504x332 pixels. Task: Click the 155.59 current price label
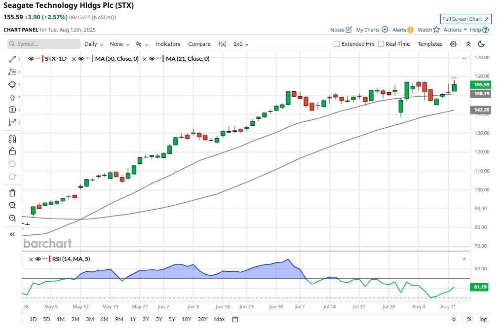point(480,85)
